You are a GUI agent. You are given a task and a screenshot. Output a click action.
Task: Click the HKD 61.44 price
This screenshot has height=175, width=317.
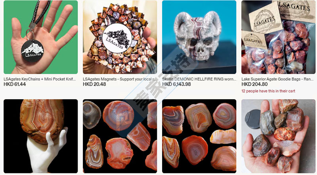pyautogui.click(x=15, y=84)
